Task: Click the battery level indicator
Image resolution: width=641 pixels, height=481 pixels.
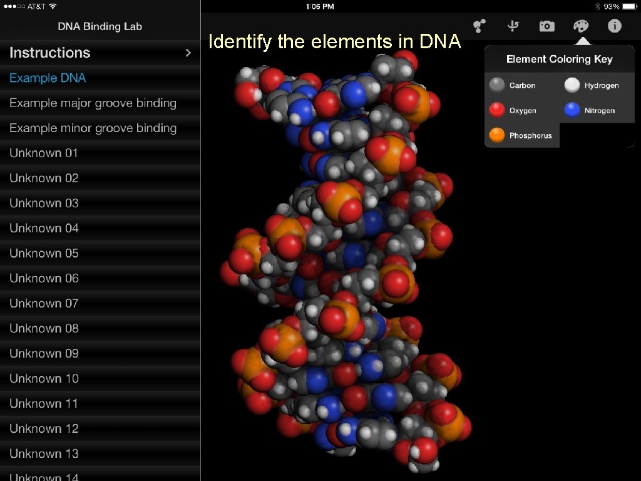Action: [628, 6]
